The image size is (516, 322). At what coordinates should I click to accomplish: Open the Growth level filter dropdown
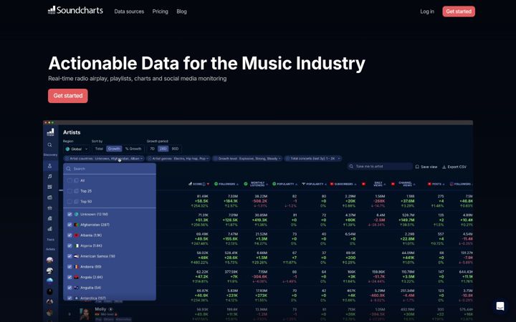247,159
